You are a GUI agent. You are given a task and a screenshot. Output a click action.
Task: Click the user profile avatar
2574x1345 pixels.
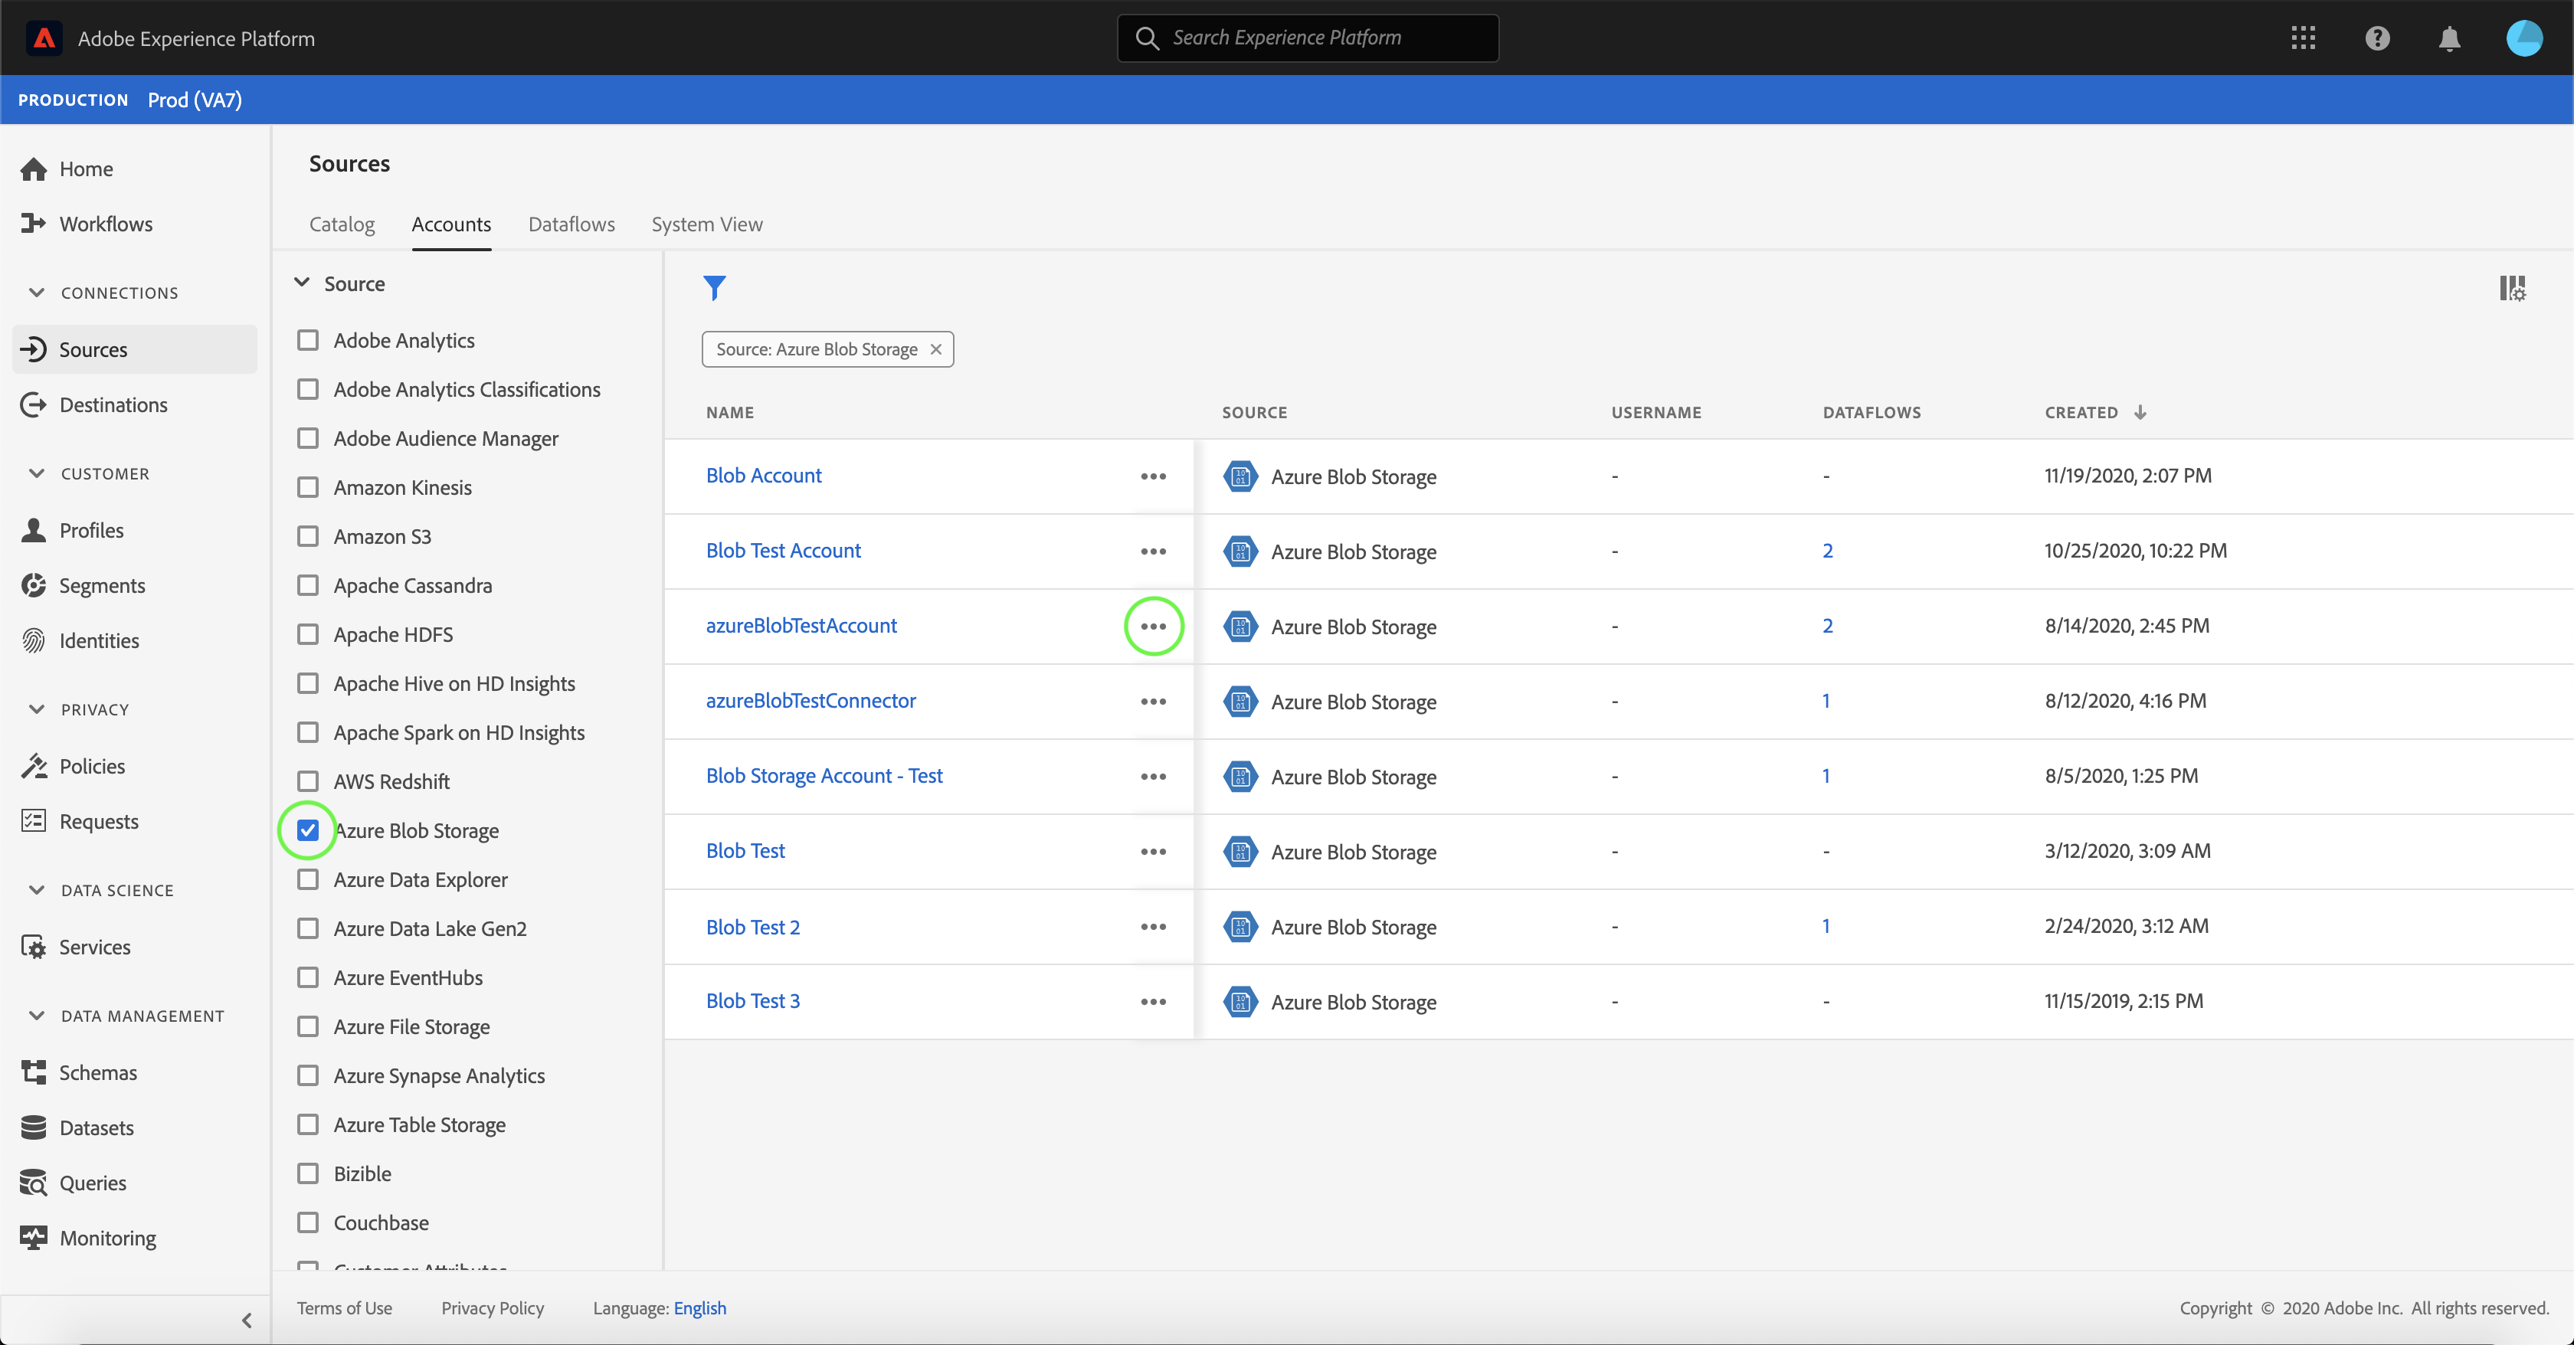2524,38
